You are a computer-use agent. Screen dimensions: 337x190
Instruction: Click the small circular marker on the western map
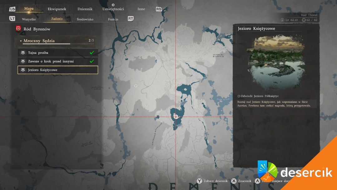136,86
